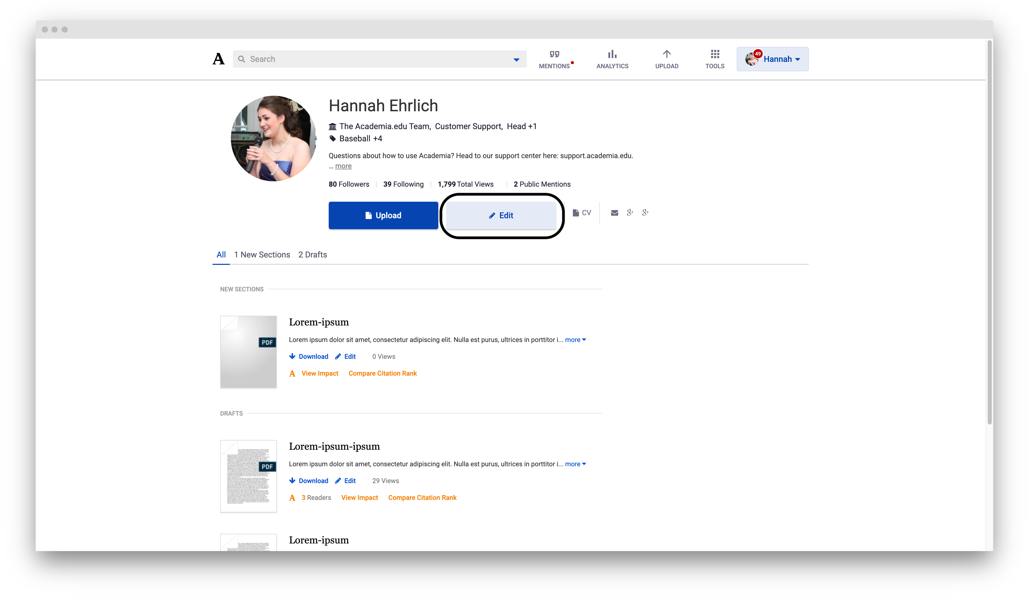The width and height of the screenshot is (1029, 602).
Task: Open the Hannah account dropdown
Action: [x=772, y=59]
